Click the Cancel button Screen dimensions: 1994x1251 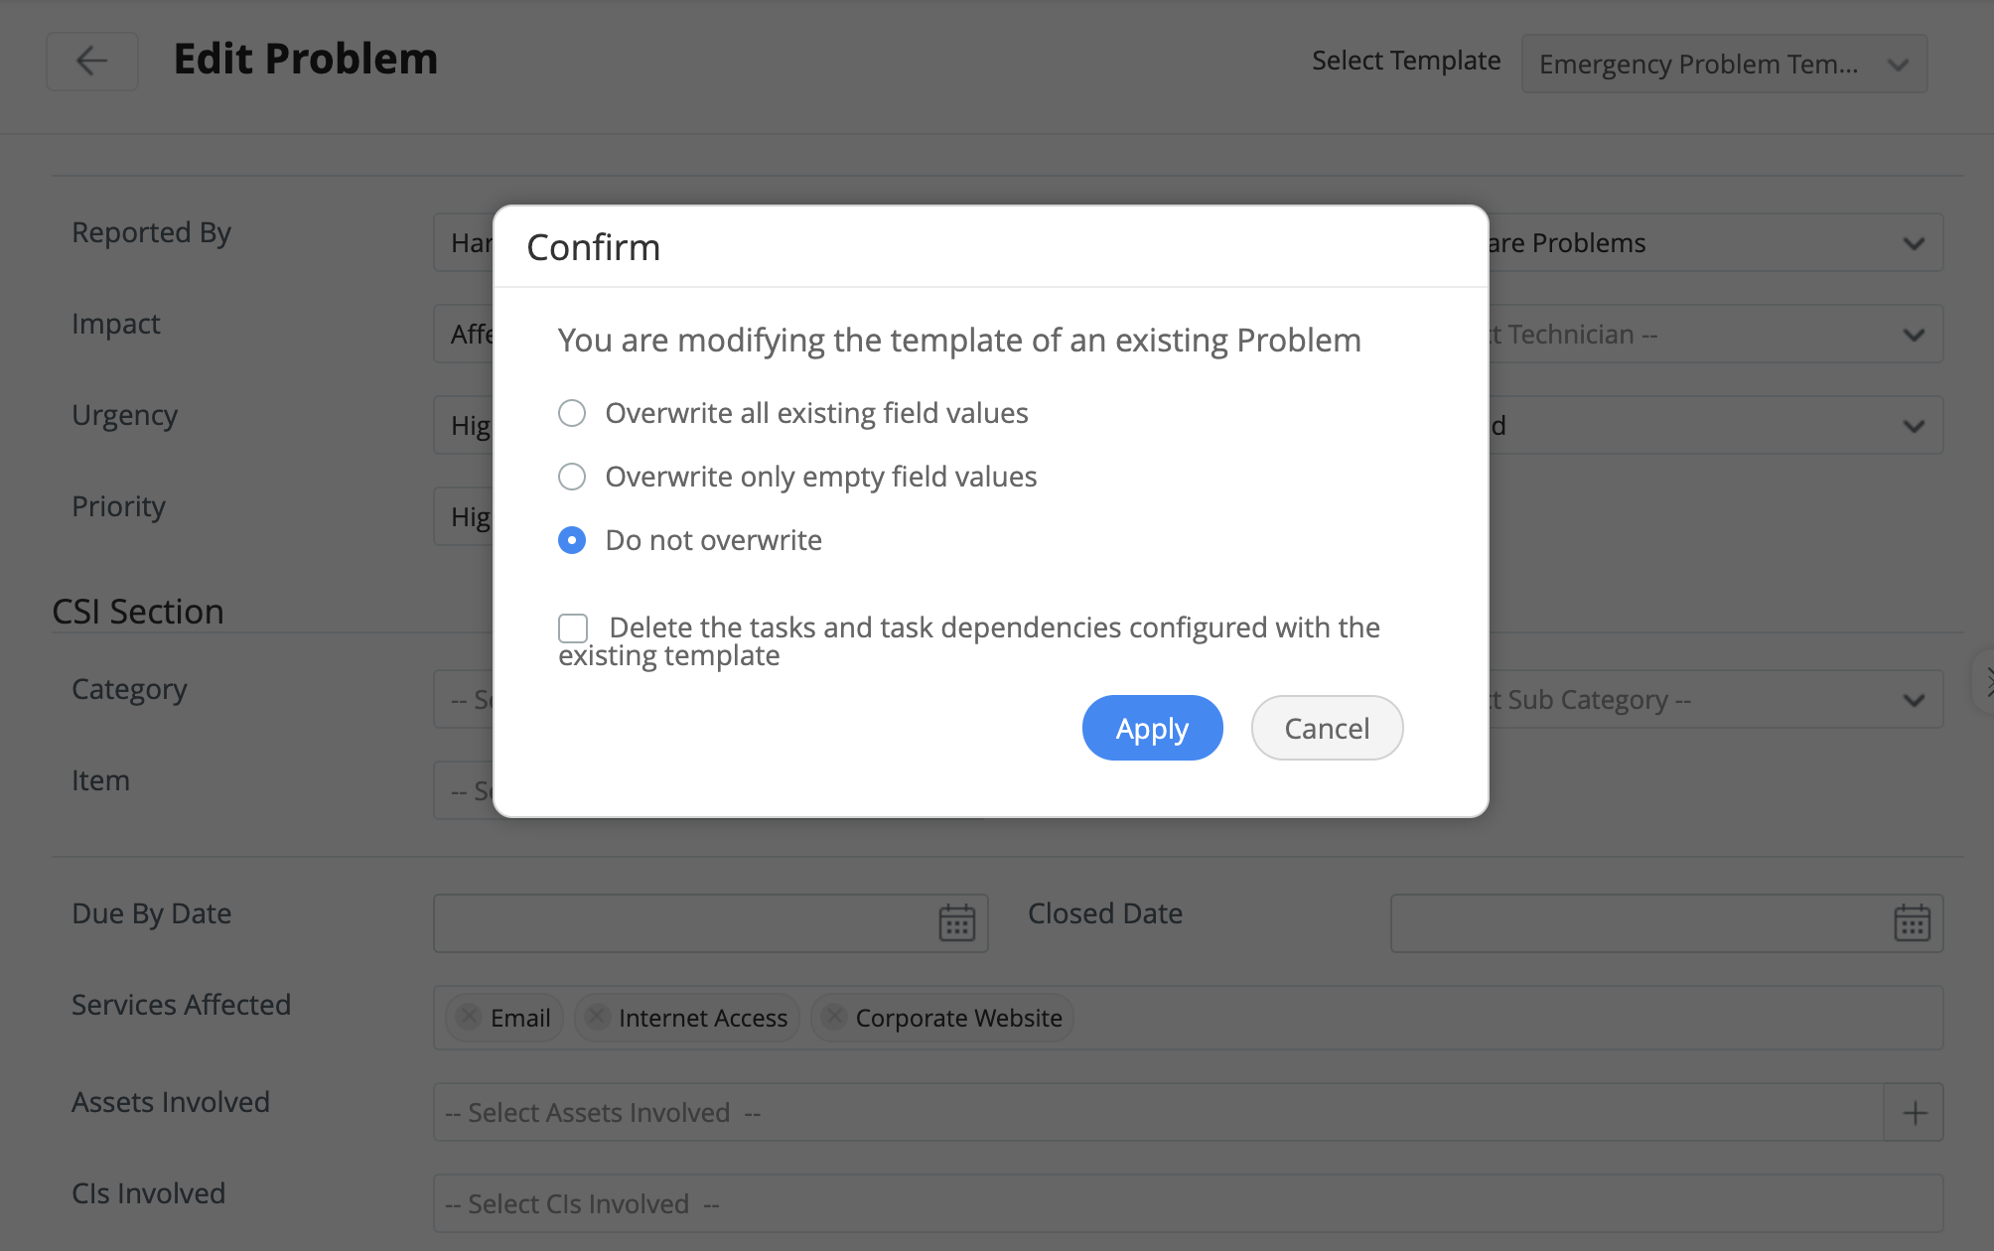(1327, 729)
